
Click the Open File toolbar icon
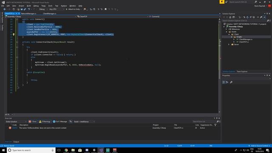18,9
